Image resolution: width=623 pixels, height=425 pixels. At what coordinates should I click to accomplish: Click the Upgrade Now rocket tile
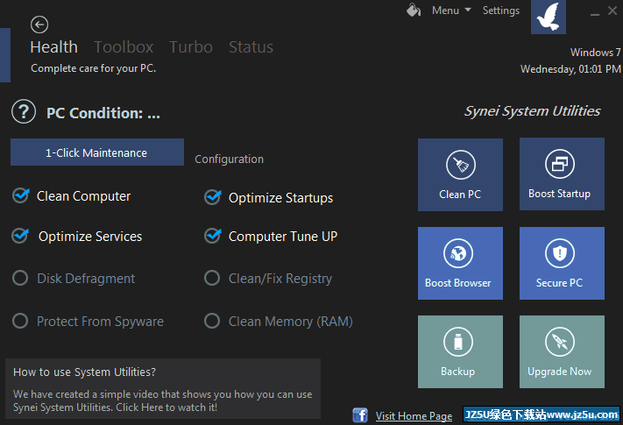click(562, 351)
